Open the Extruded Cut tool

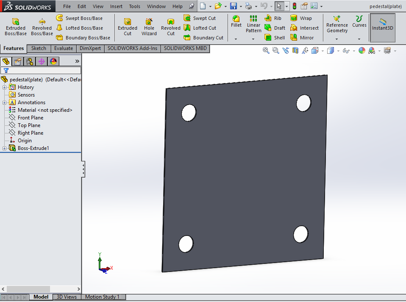[x=128, y=27]
